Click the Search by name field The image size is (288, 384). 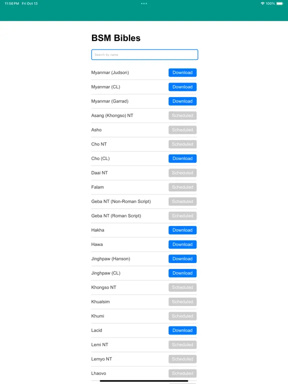point(144,54)
